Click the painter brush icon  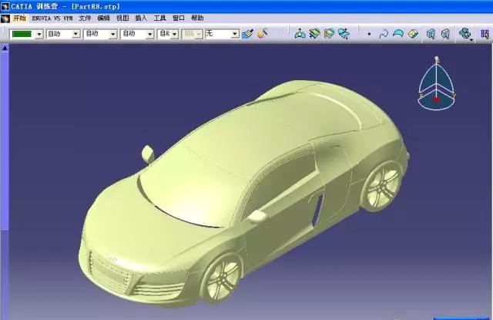tap(247, 34)
